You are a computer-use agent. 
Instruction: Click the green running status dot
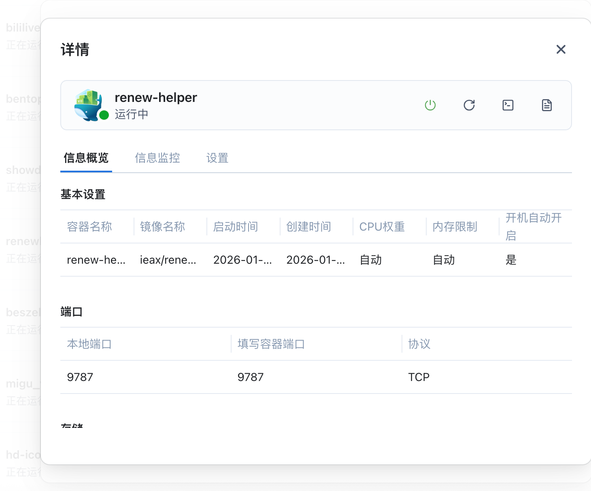click(104, 115)
